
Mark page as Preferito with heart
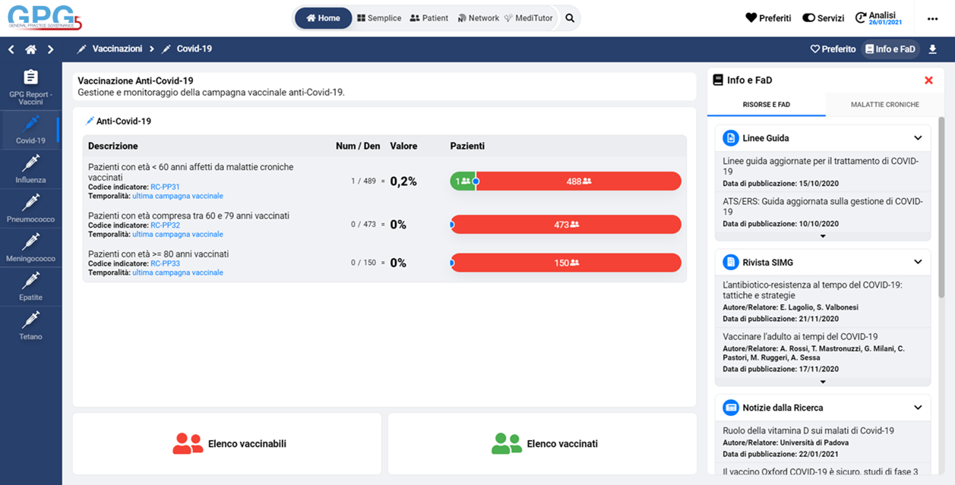(x=833, y=49)
